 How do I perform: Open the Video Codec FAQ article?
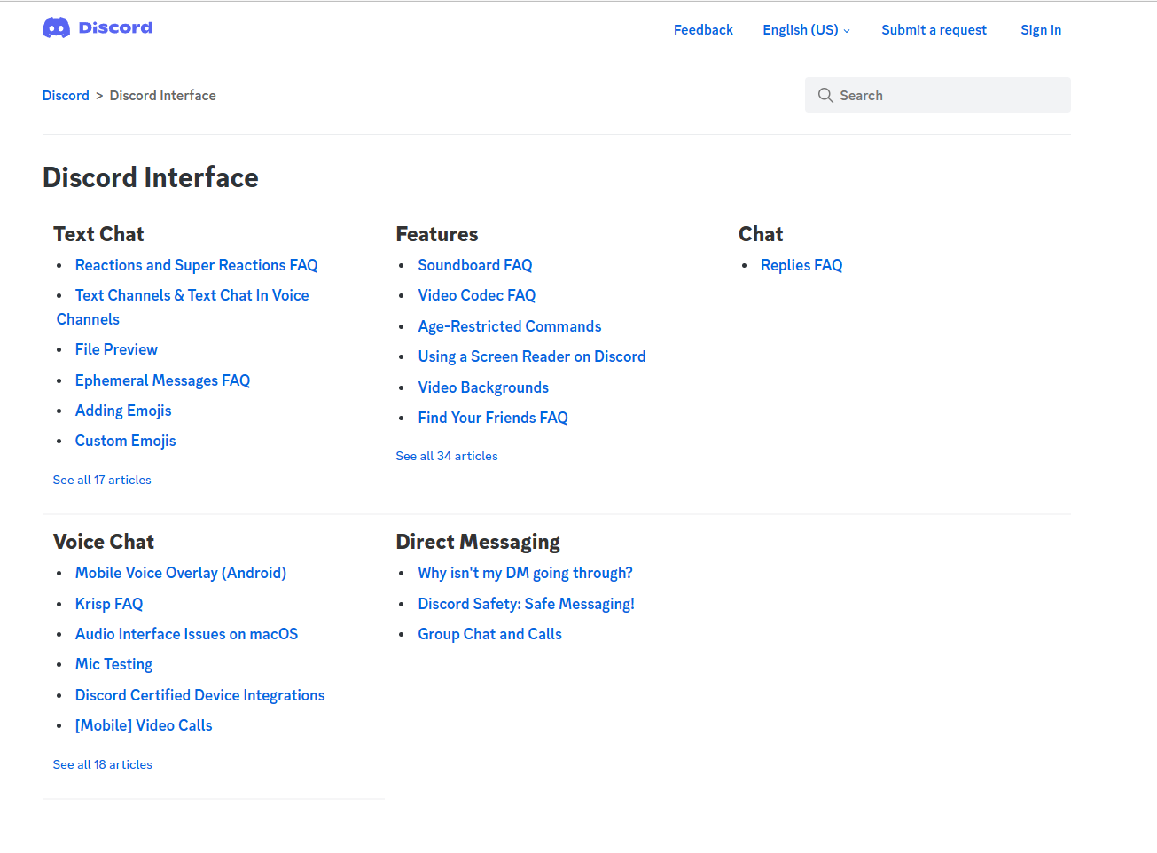477,295
